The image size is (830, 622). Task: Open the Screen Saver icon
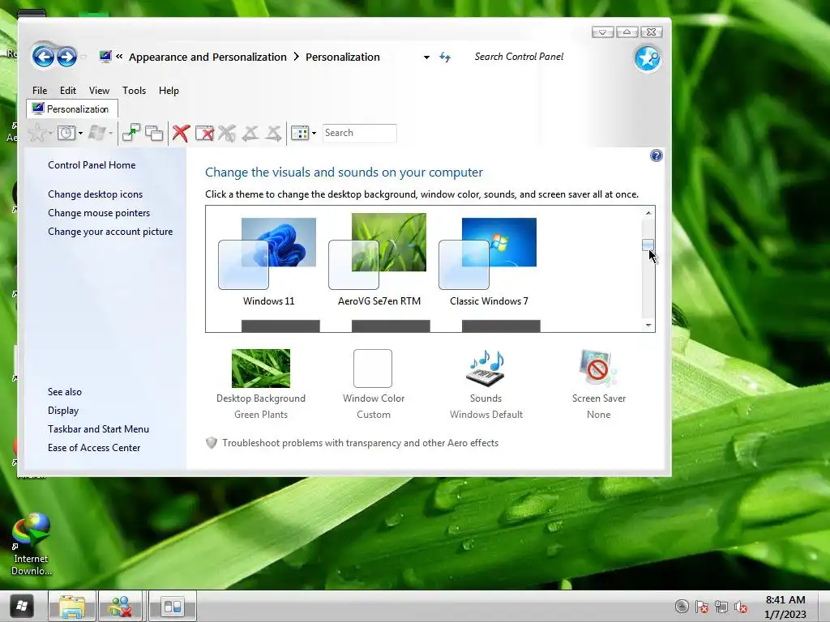coord(598,369)
